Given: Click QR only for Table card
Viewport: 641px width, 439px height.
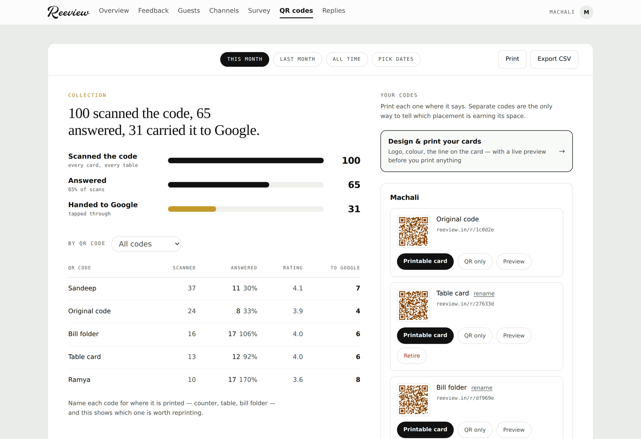Looking at the screenshot, I should click(475, 336).
